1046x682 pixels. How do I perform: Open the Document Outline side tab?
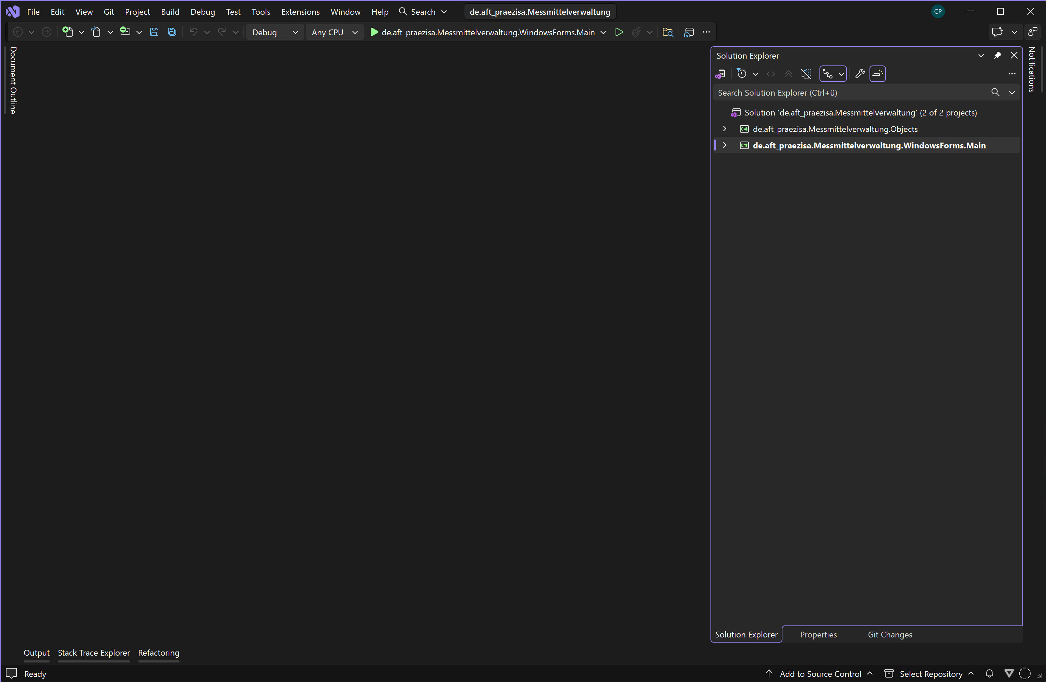point(13,80)
